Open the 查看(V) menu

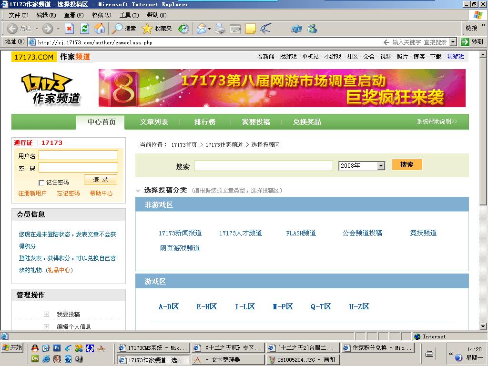click(74, 15)
